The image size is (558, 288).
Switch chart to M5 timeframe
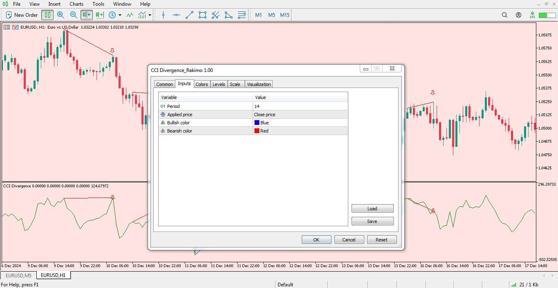coord(272,15)
